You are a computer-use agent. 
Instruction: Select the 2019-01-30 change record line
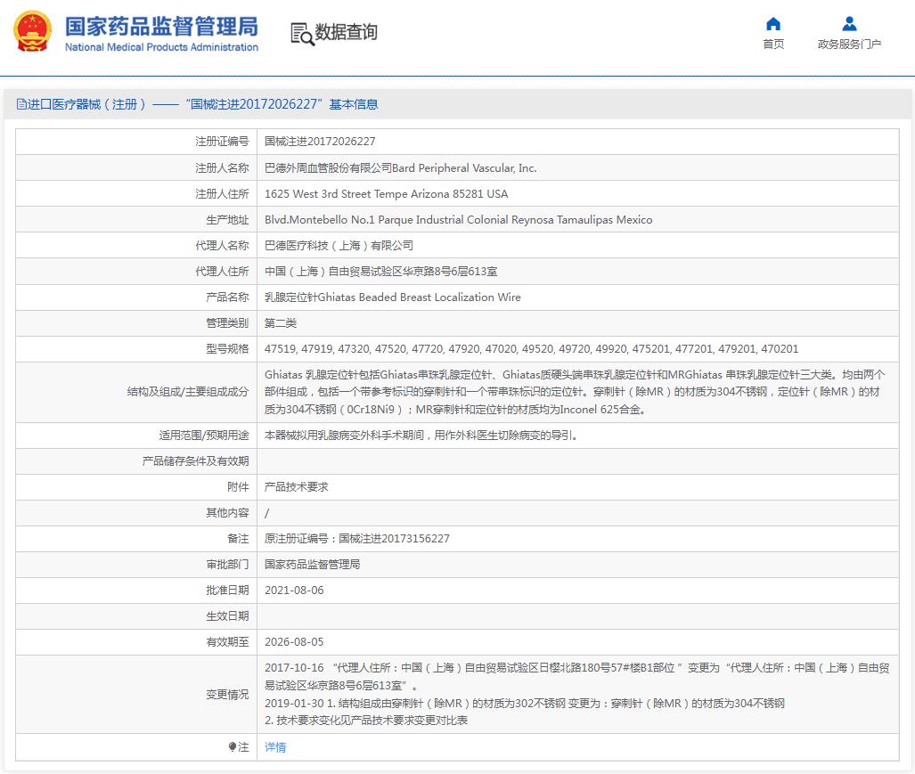(x=524, y=703)
